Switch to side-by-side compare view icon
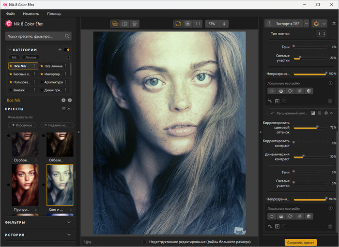The image size is (339, 247). click(x=135, y=23)
